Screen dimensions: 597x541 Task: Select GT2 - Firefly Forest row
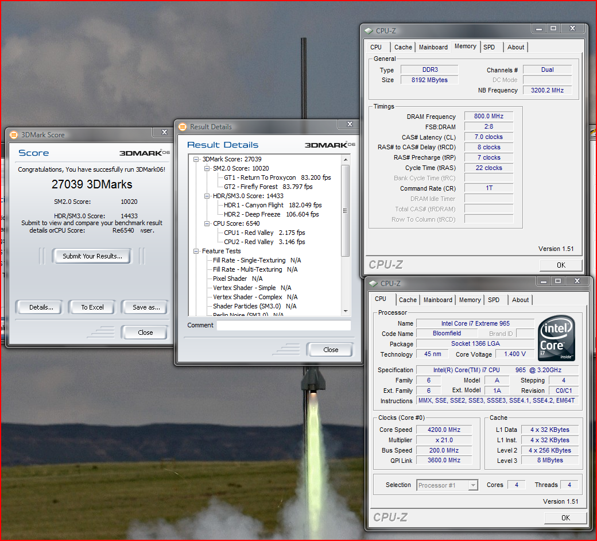[x=268, y=187]
